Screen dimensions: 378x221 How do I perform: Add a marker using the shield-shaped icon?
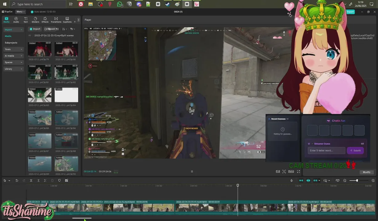coord(59,180)
